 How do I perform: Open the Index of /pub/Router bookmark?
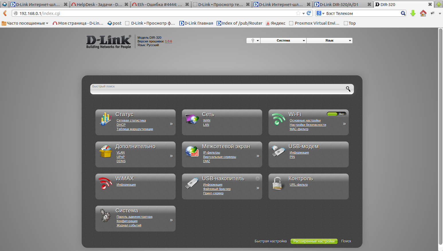(240, 23)
